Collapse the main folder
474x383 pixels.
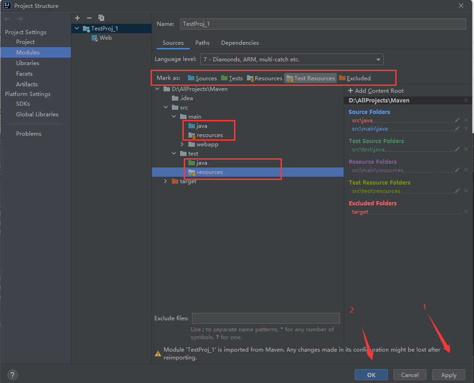(x=174, y=117)
